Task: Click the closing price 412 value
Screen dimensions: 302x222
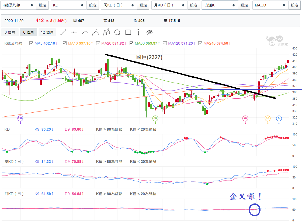Action: pyautogui.click(x=40, y=20)
